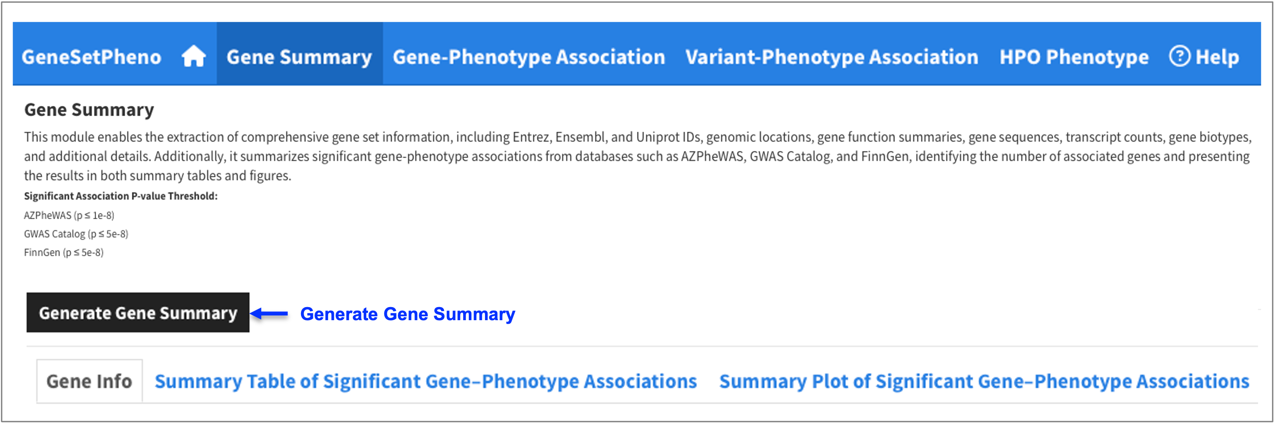
Task: Go to Variant-Phenotype Association
Action: coord(832,57)
